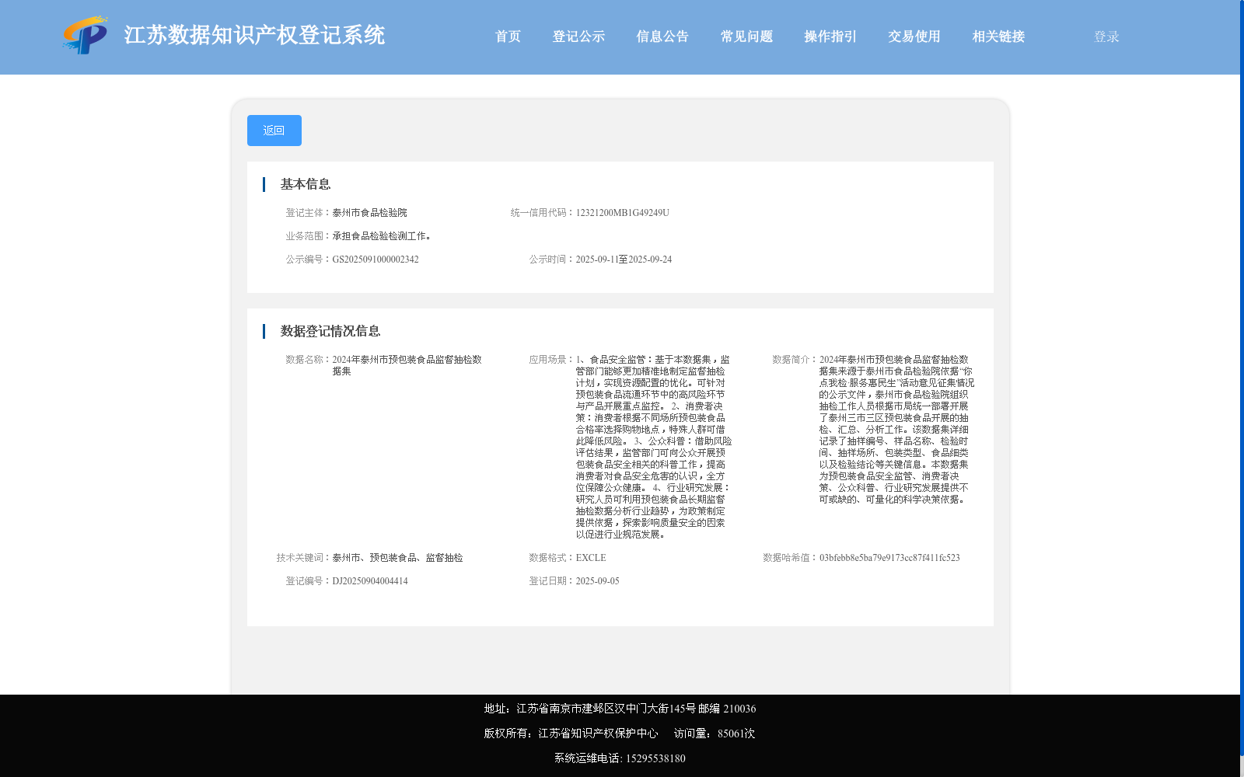Click the blue 返回 button
This screenshot has height=777, width=1244.
(x=274, y=131)
